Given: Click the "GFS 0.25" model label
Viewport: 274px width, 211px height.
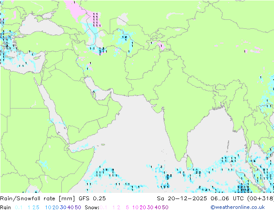Looking at the screenshot, I should coord(92,199).
